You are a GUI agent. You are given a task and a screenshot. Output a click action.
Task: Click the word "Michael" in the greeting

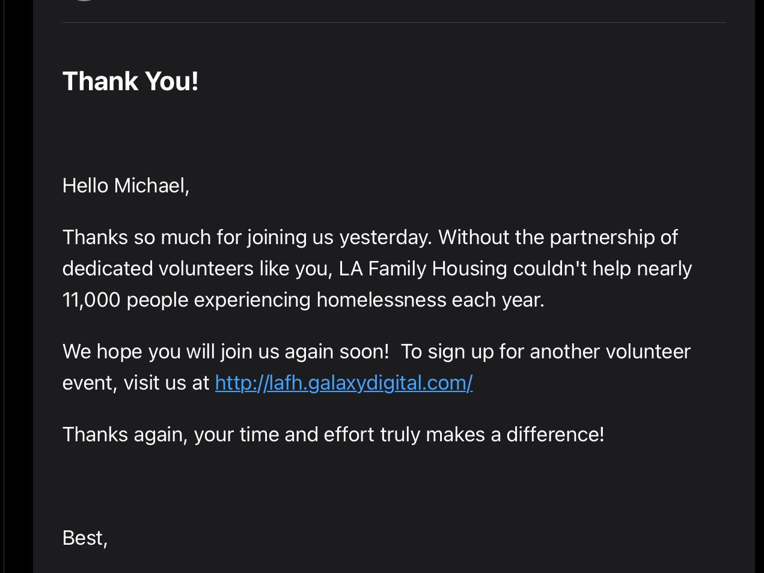click(150, 186)
